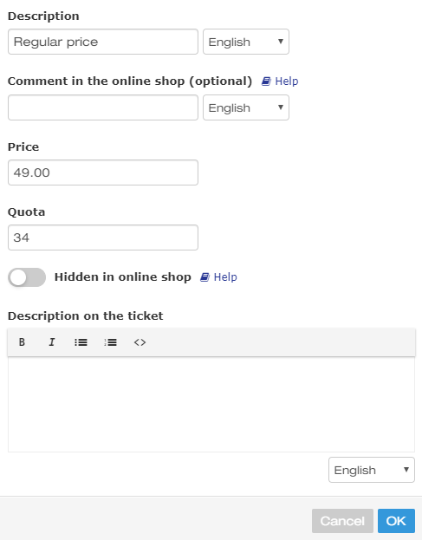The image size is (422, 540).
Task: Open Help link for online shop comment
Action: tap(286, 81)
